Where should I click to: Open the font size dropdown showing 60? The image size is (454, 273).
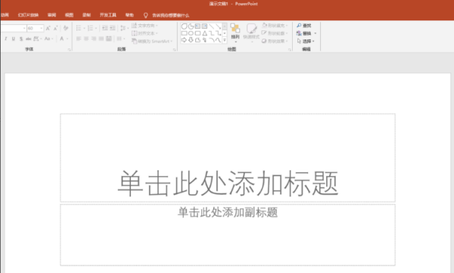point(36,28)
